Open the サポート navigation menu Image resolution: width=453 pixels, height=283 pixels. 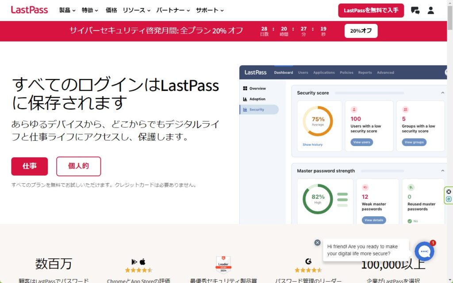tap(210, 10)
